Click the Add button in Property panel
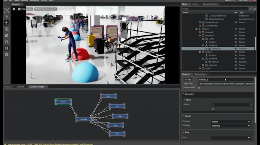The width and height of the screenshot is (260, 145). click(x=188, y=80)
